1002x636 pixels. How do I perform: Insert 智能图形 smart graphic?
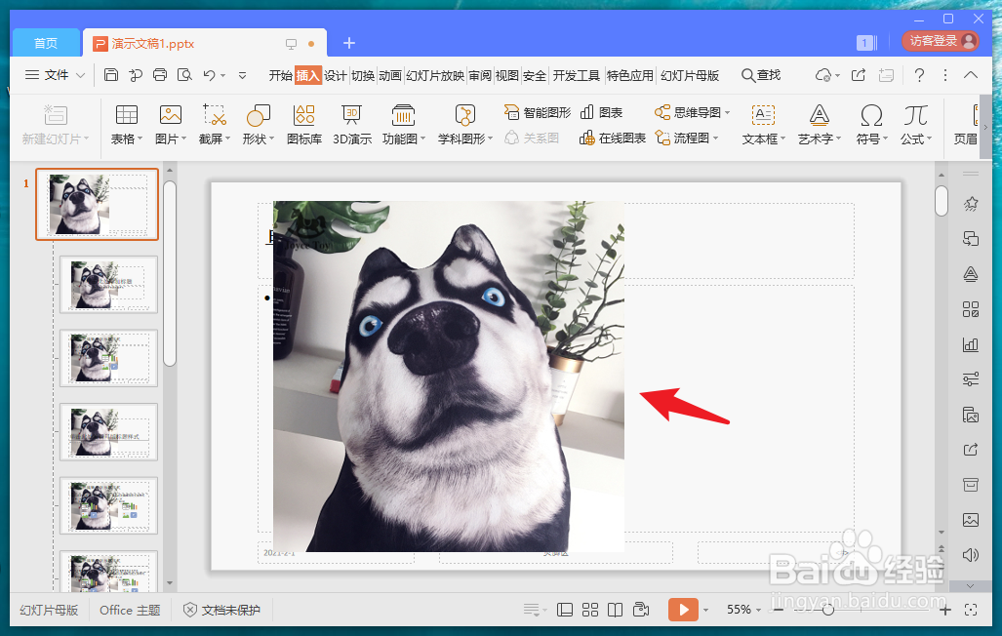tap(538, 112)
